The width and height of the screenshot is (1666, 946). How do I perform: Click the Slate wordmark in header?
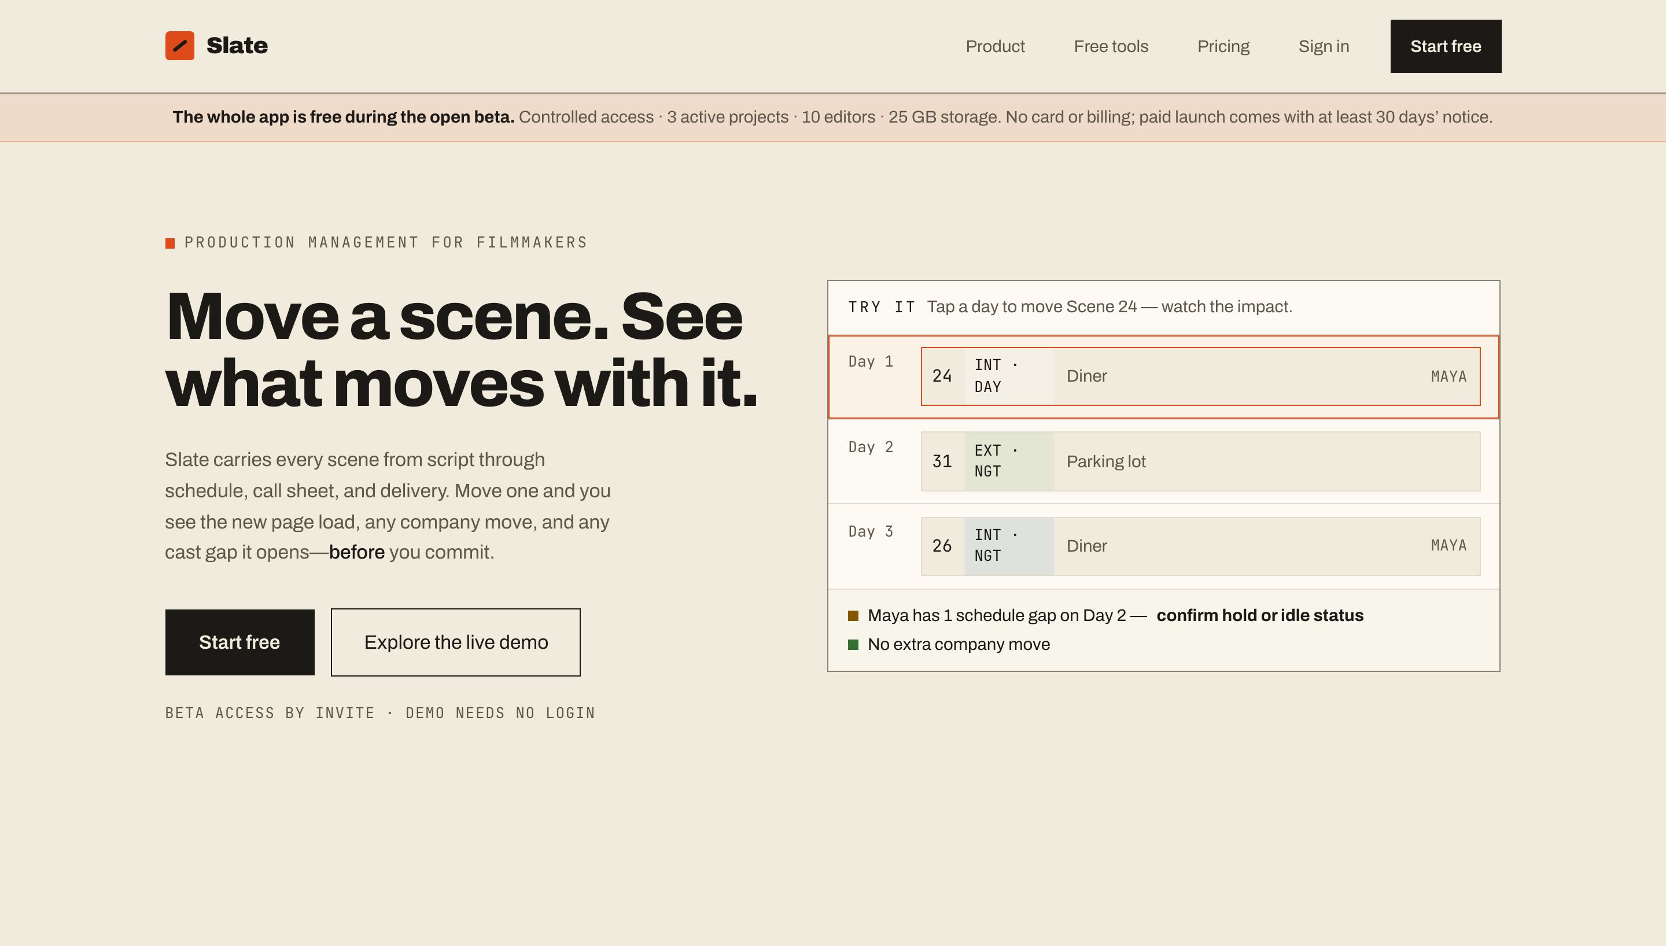tap(237, 46)
